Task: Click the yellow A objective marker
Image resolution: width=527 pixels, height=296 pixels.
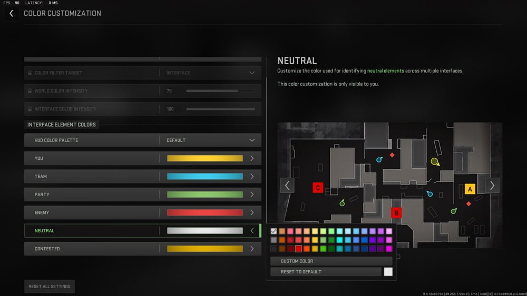Action: pyautogui.click(x=469, y=189)
